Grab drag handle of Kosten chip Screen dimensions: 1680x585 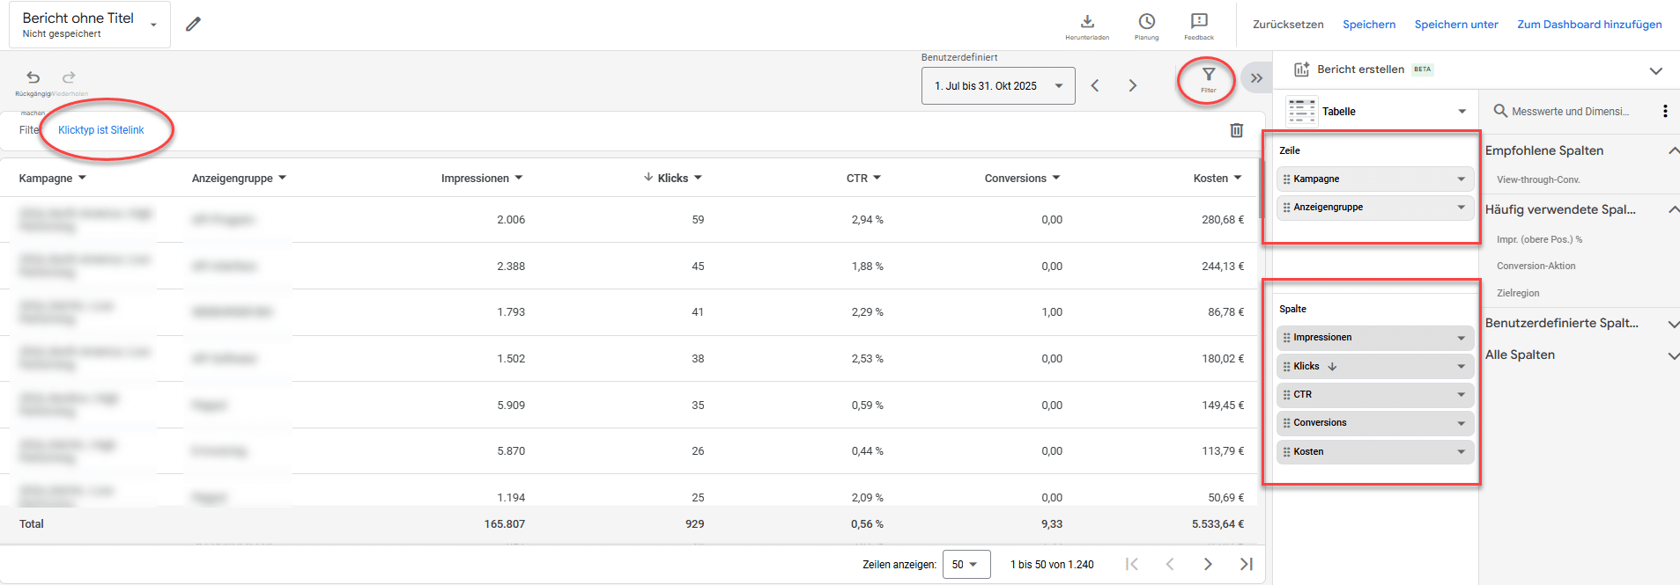(1286, 452)
